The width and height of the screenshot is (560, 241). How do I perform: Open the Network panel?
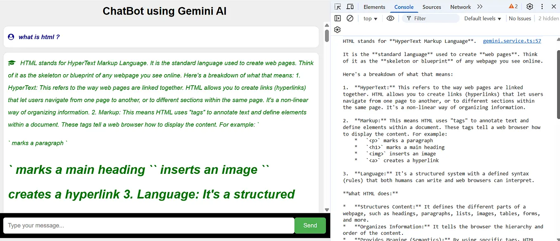click(x=460, y=7)
